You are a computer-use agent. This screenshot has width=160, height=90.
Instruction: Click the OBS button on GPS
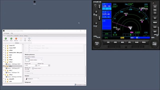[x=115, y=42]
